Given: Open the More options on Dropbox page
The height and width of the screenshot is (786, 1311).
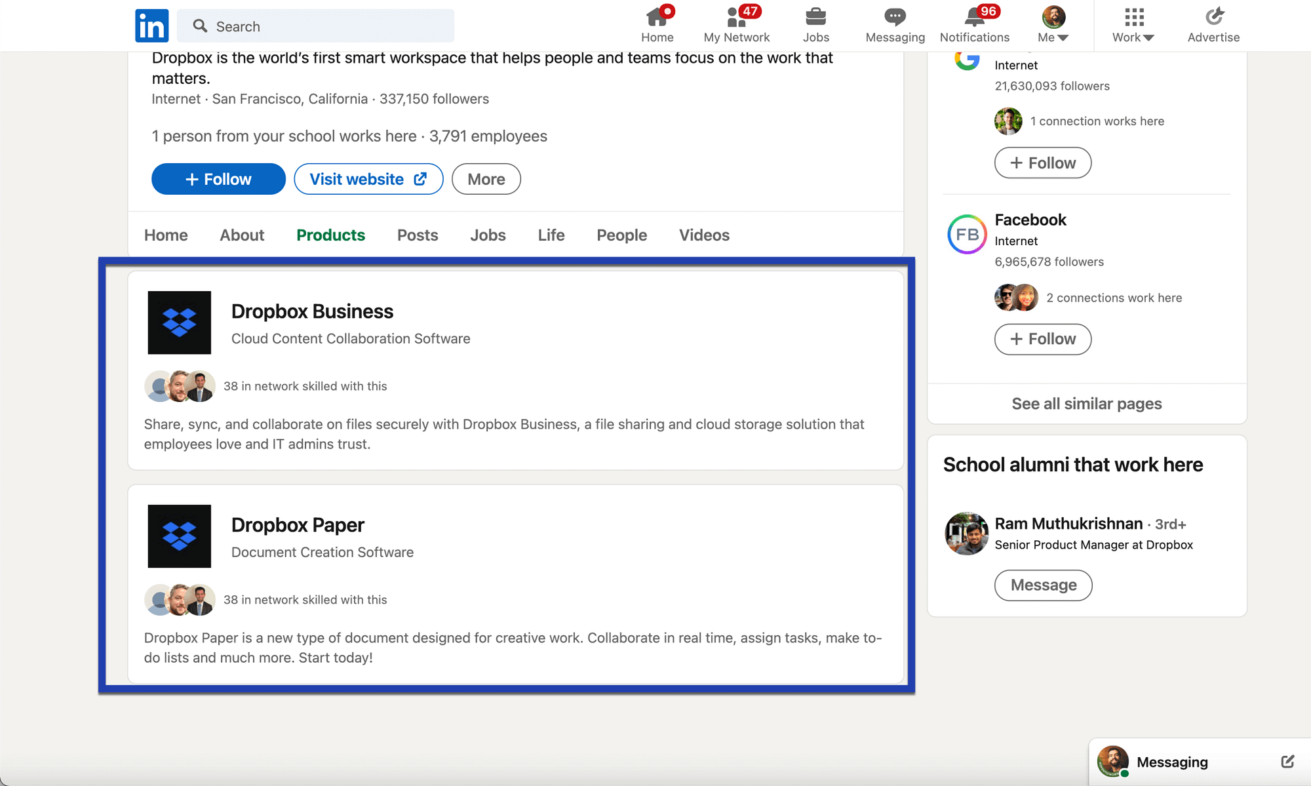Looking at the screenshot, I should click(x=486, y=178).
